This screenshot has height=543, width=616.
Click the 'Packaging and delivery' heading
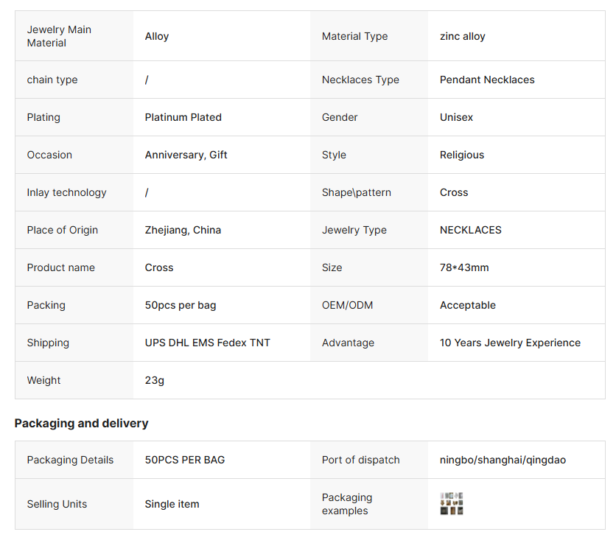[81, 423]
